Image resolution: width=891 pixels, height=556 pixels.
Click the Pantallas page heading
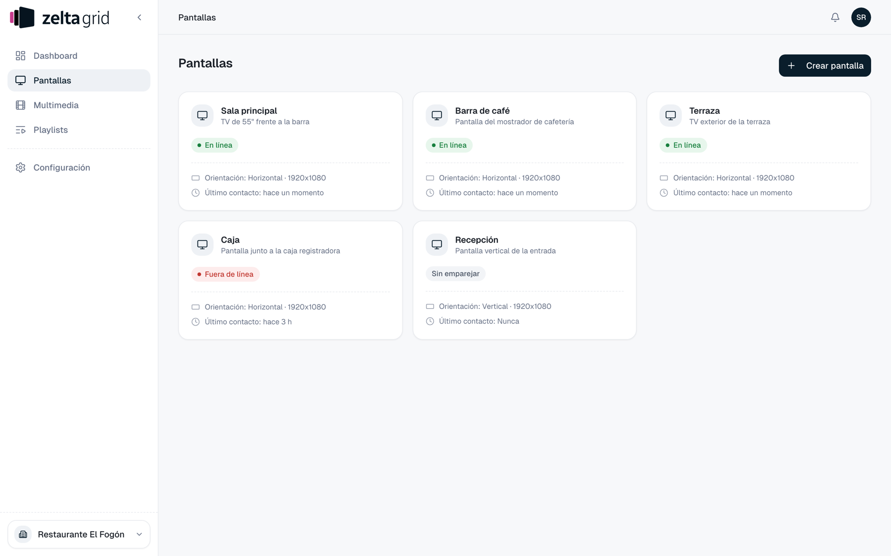coord(205,63)
